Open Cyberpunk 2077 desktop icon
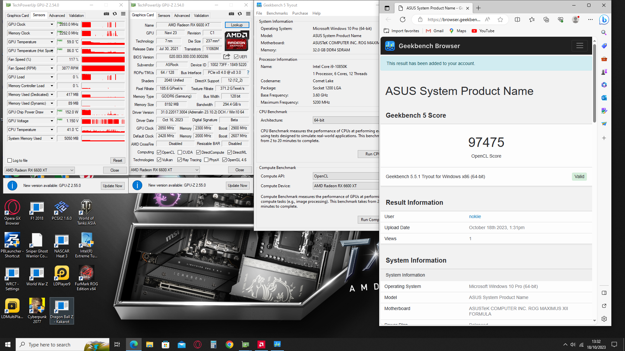Viewport: 625px width, 351px height. (37, 311)
